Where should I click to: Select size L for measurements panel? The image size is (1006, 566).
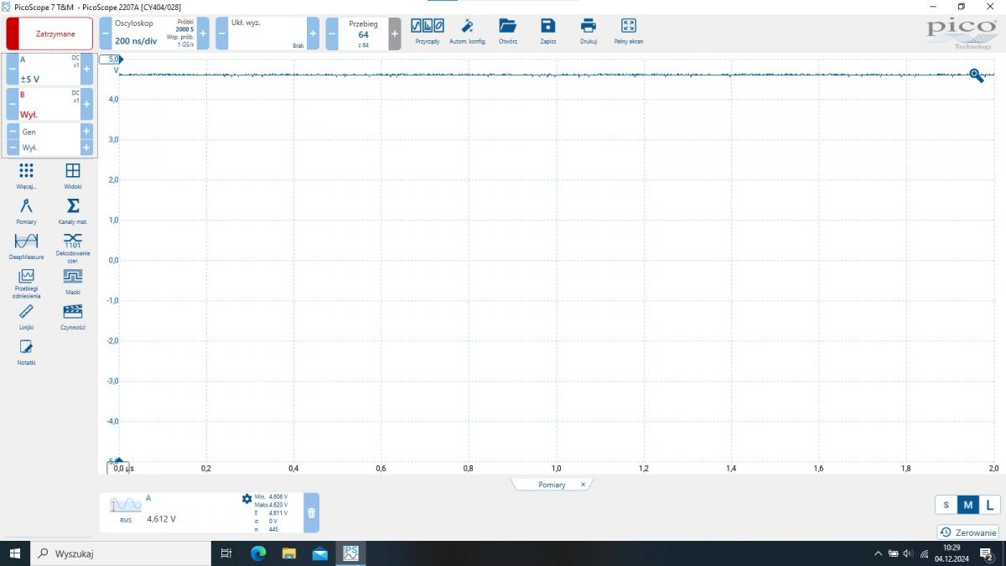coord(990,505)
